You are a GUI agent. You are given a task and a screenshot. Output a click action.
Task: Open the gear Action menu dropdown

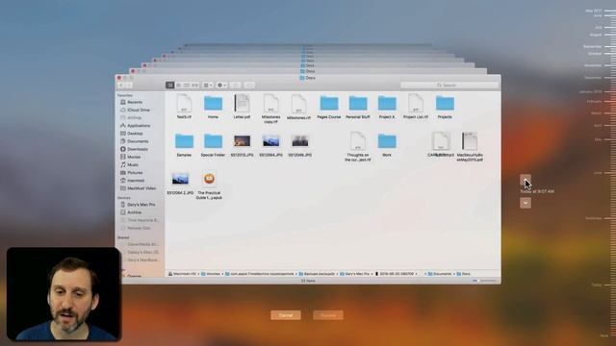[221, 86]
